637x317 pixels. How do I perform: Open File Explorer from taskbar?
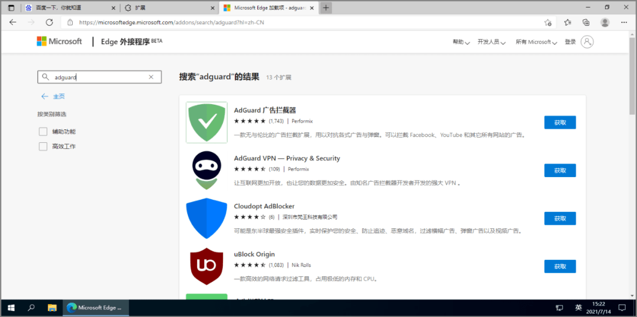coord(52,307)
